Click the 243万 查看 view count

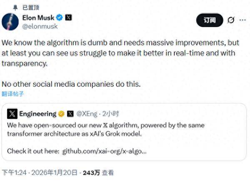(x=98, y=173)
